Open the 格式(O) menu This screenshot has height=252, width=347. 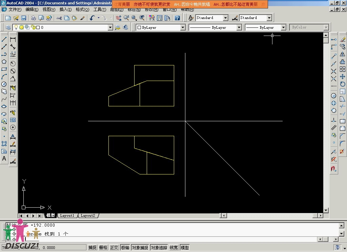82,9
